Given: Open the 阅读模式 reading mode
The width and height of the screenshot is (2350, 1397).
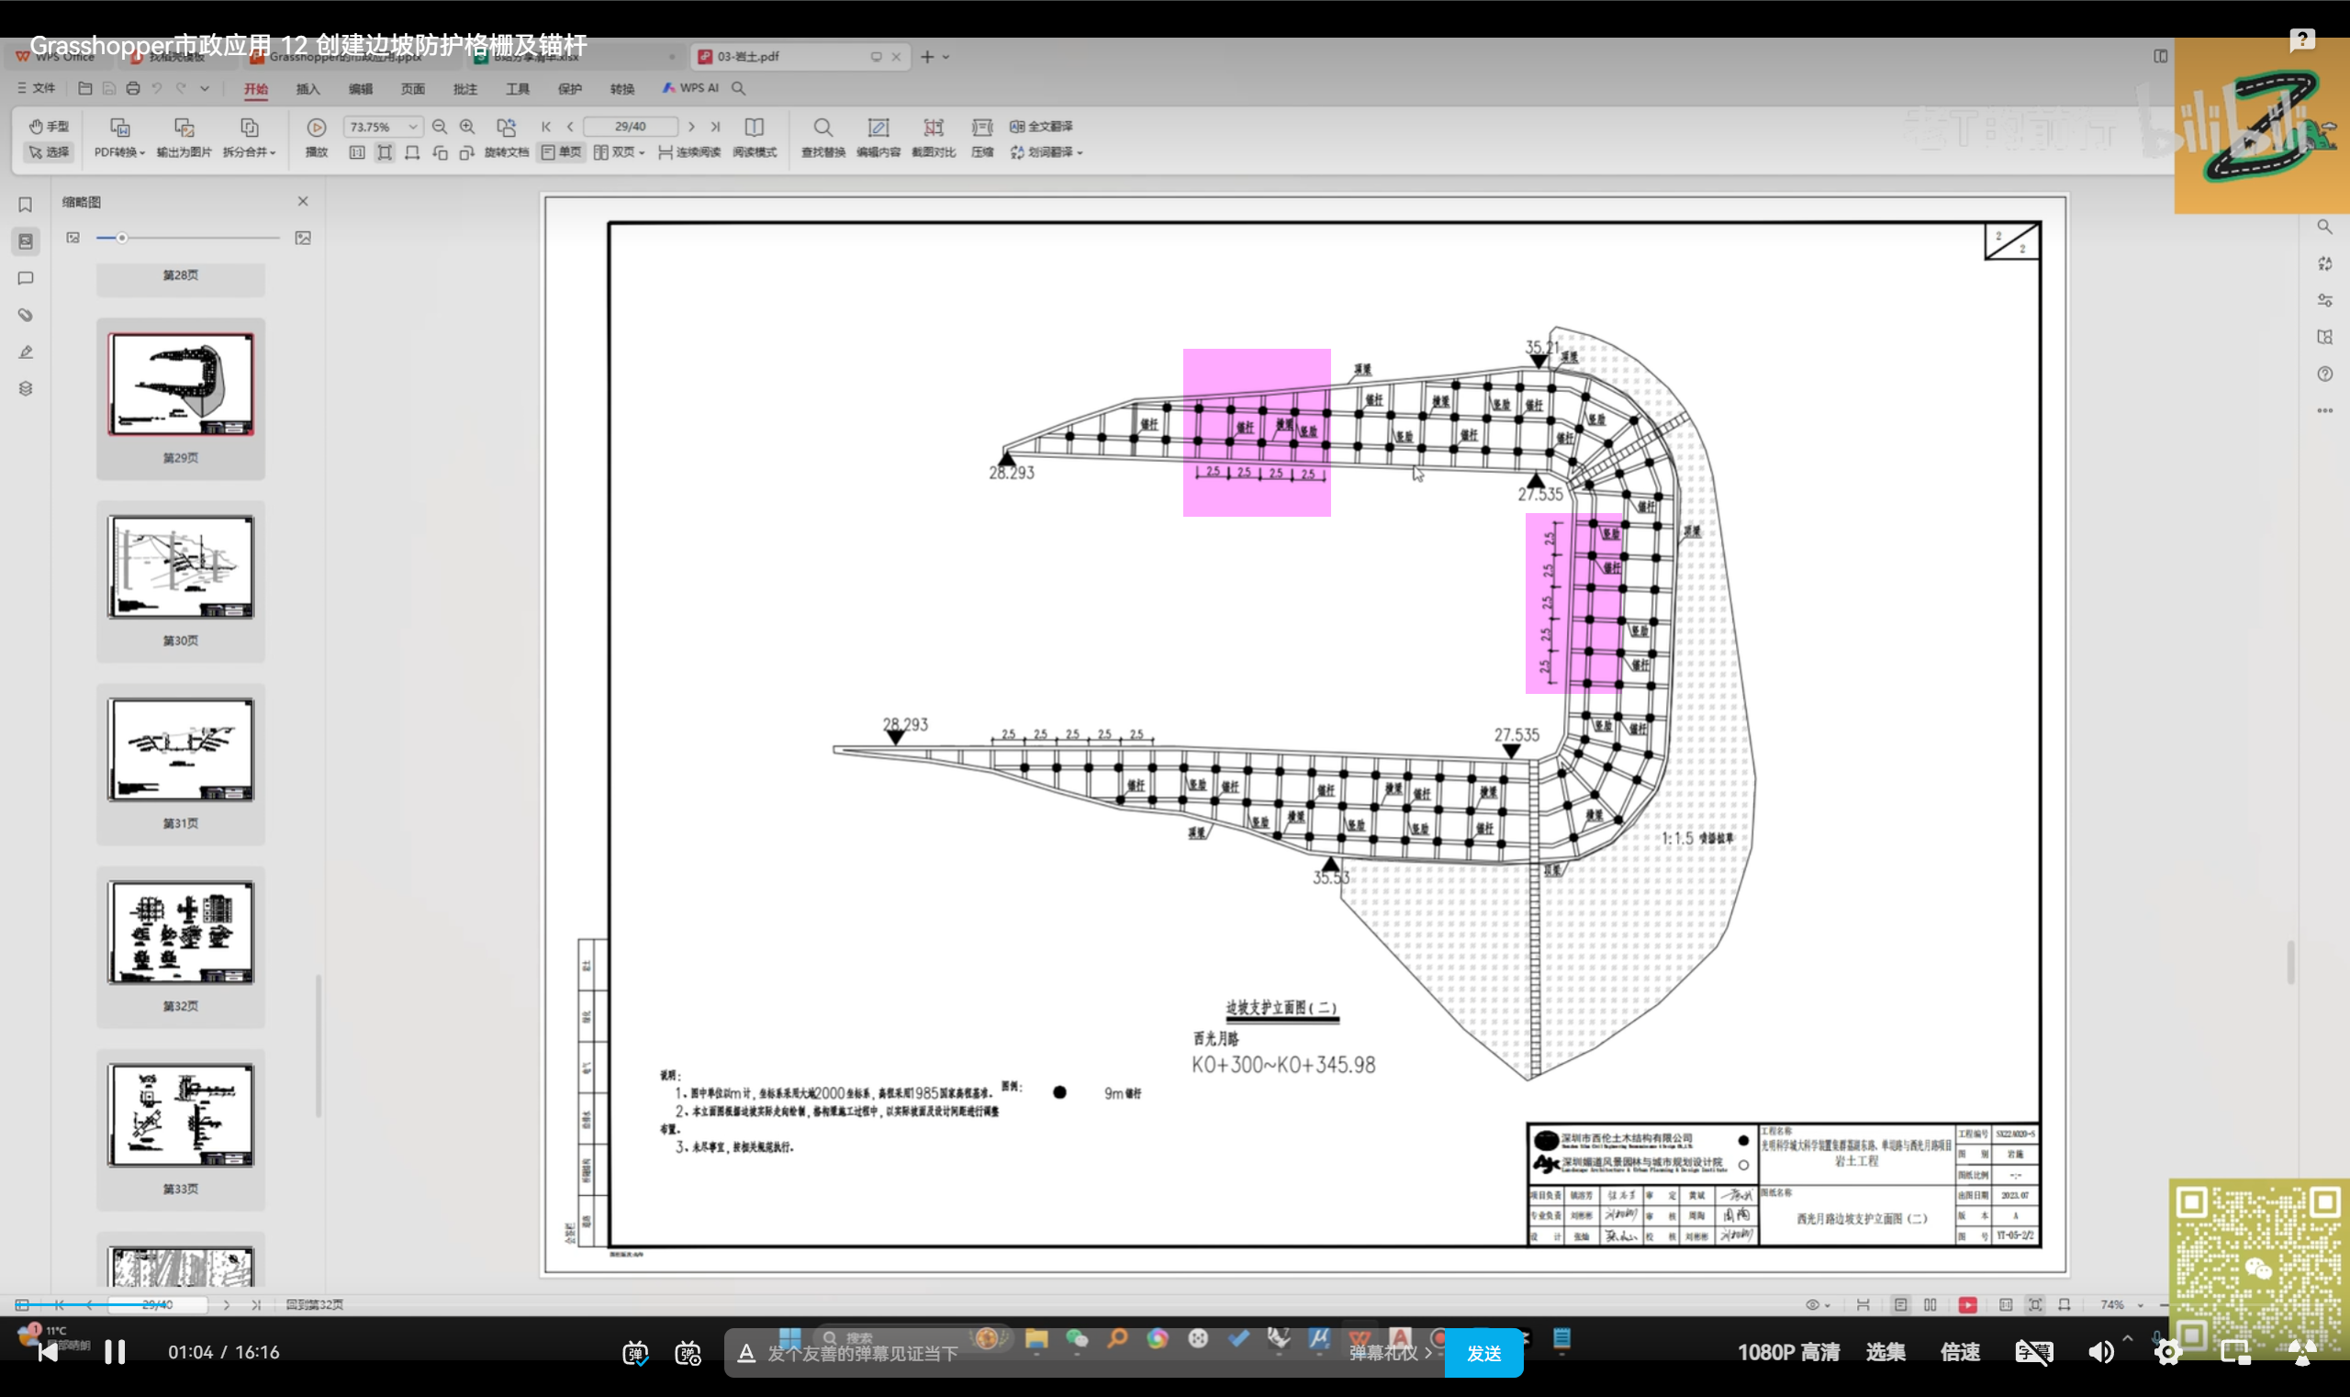Looking at the screenshot, I should (x=755, y=128).
